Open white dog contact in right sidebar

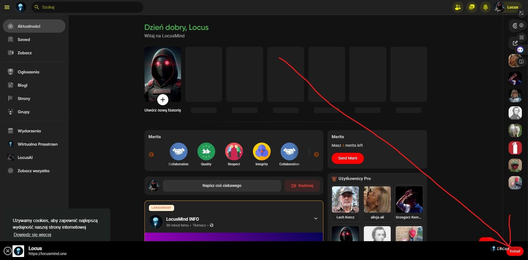515,130
